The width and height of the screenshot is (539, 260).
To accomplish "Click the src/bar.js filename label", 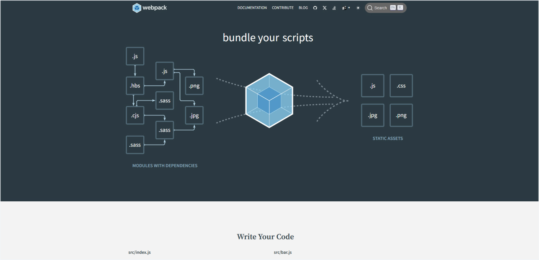I will click(x=283, y=252).
